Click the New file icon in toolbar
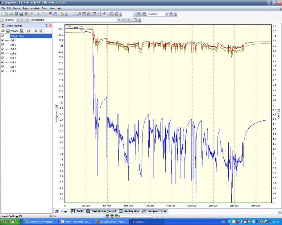Screen dimensions: 282x225 (6, 14)
